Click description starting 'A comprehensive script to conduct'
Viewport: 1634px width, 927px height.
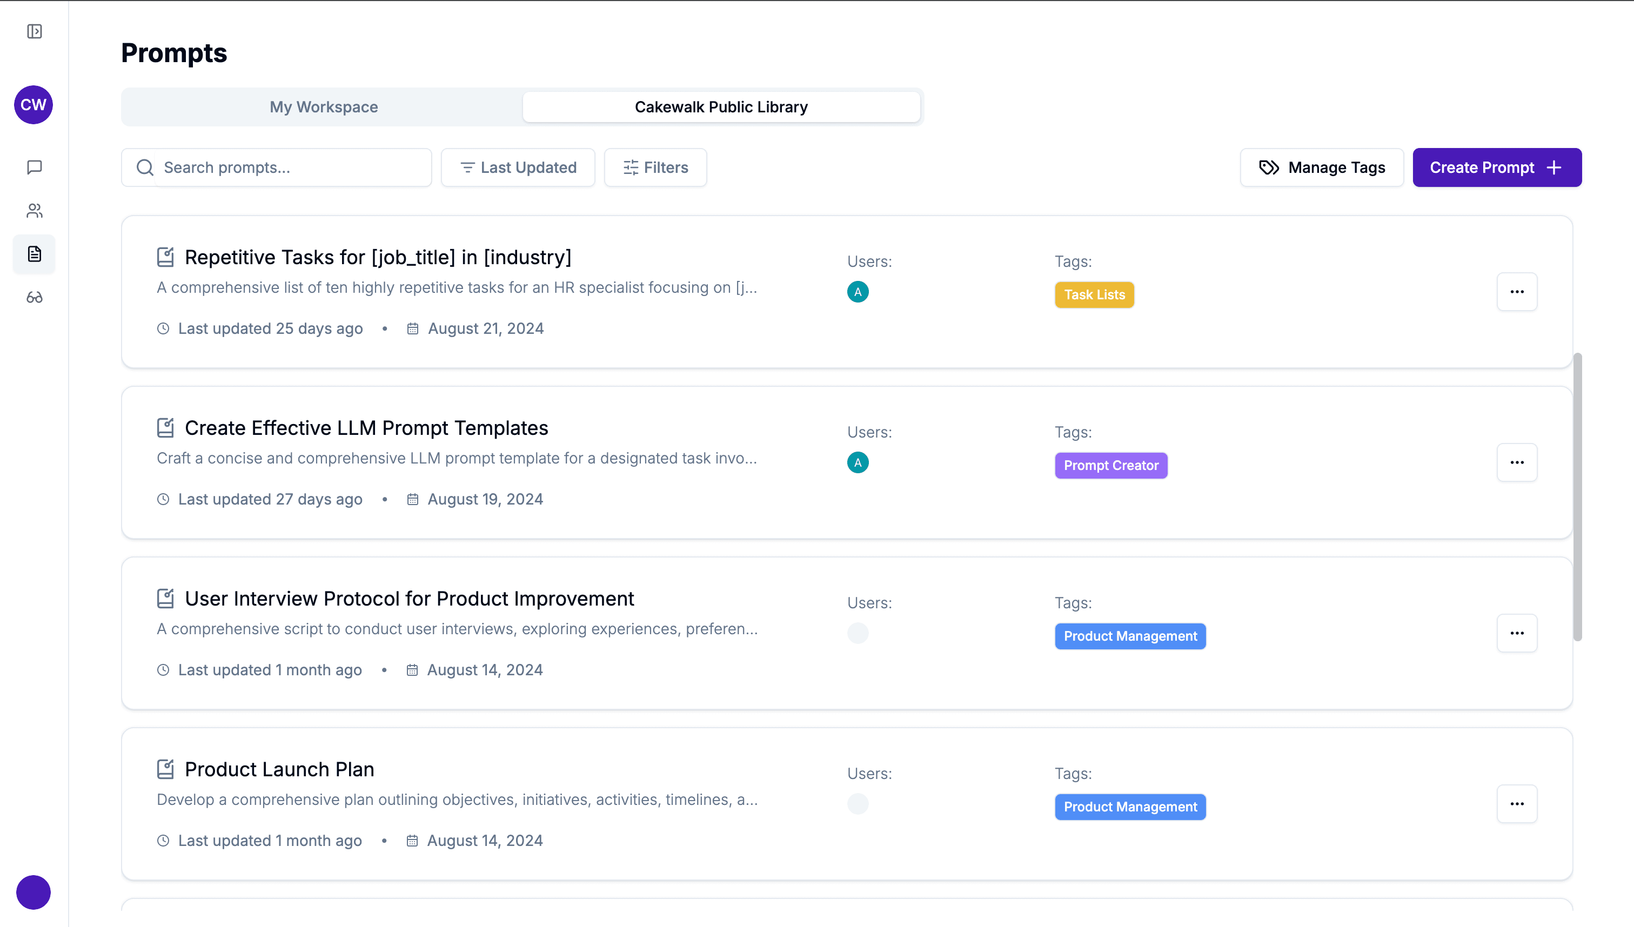pos(457,629)
